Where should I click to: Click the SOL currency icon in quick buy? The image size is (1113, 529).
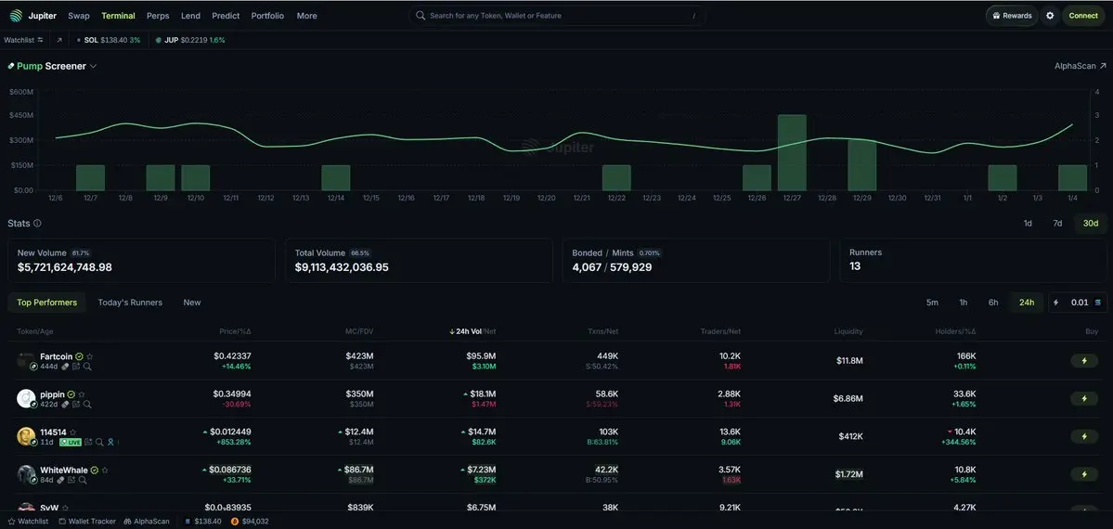click(x=1098, y=303)
